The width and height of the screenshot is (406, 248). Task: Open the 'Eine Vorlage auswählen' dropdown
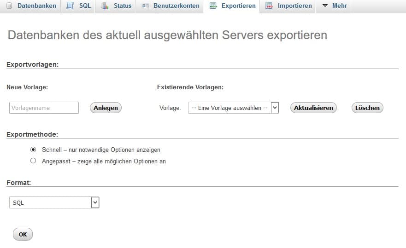point(233,108)
